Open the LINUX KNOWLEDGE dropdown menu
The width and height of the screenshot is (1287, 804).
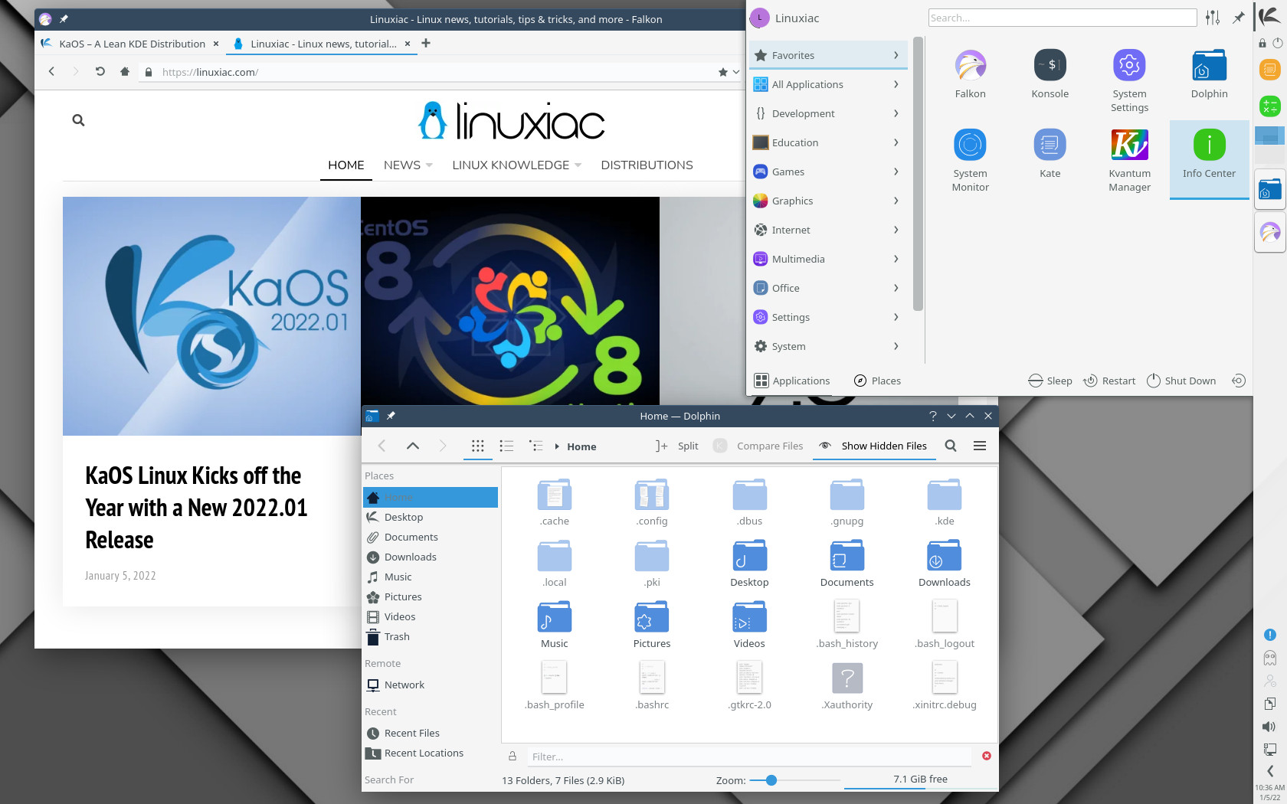tap(516, 165)
